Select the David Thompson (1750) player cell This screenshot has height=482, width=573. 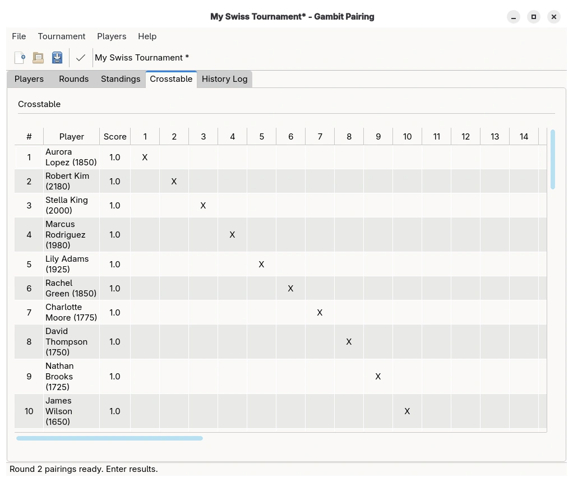71,342
